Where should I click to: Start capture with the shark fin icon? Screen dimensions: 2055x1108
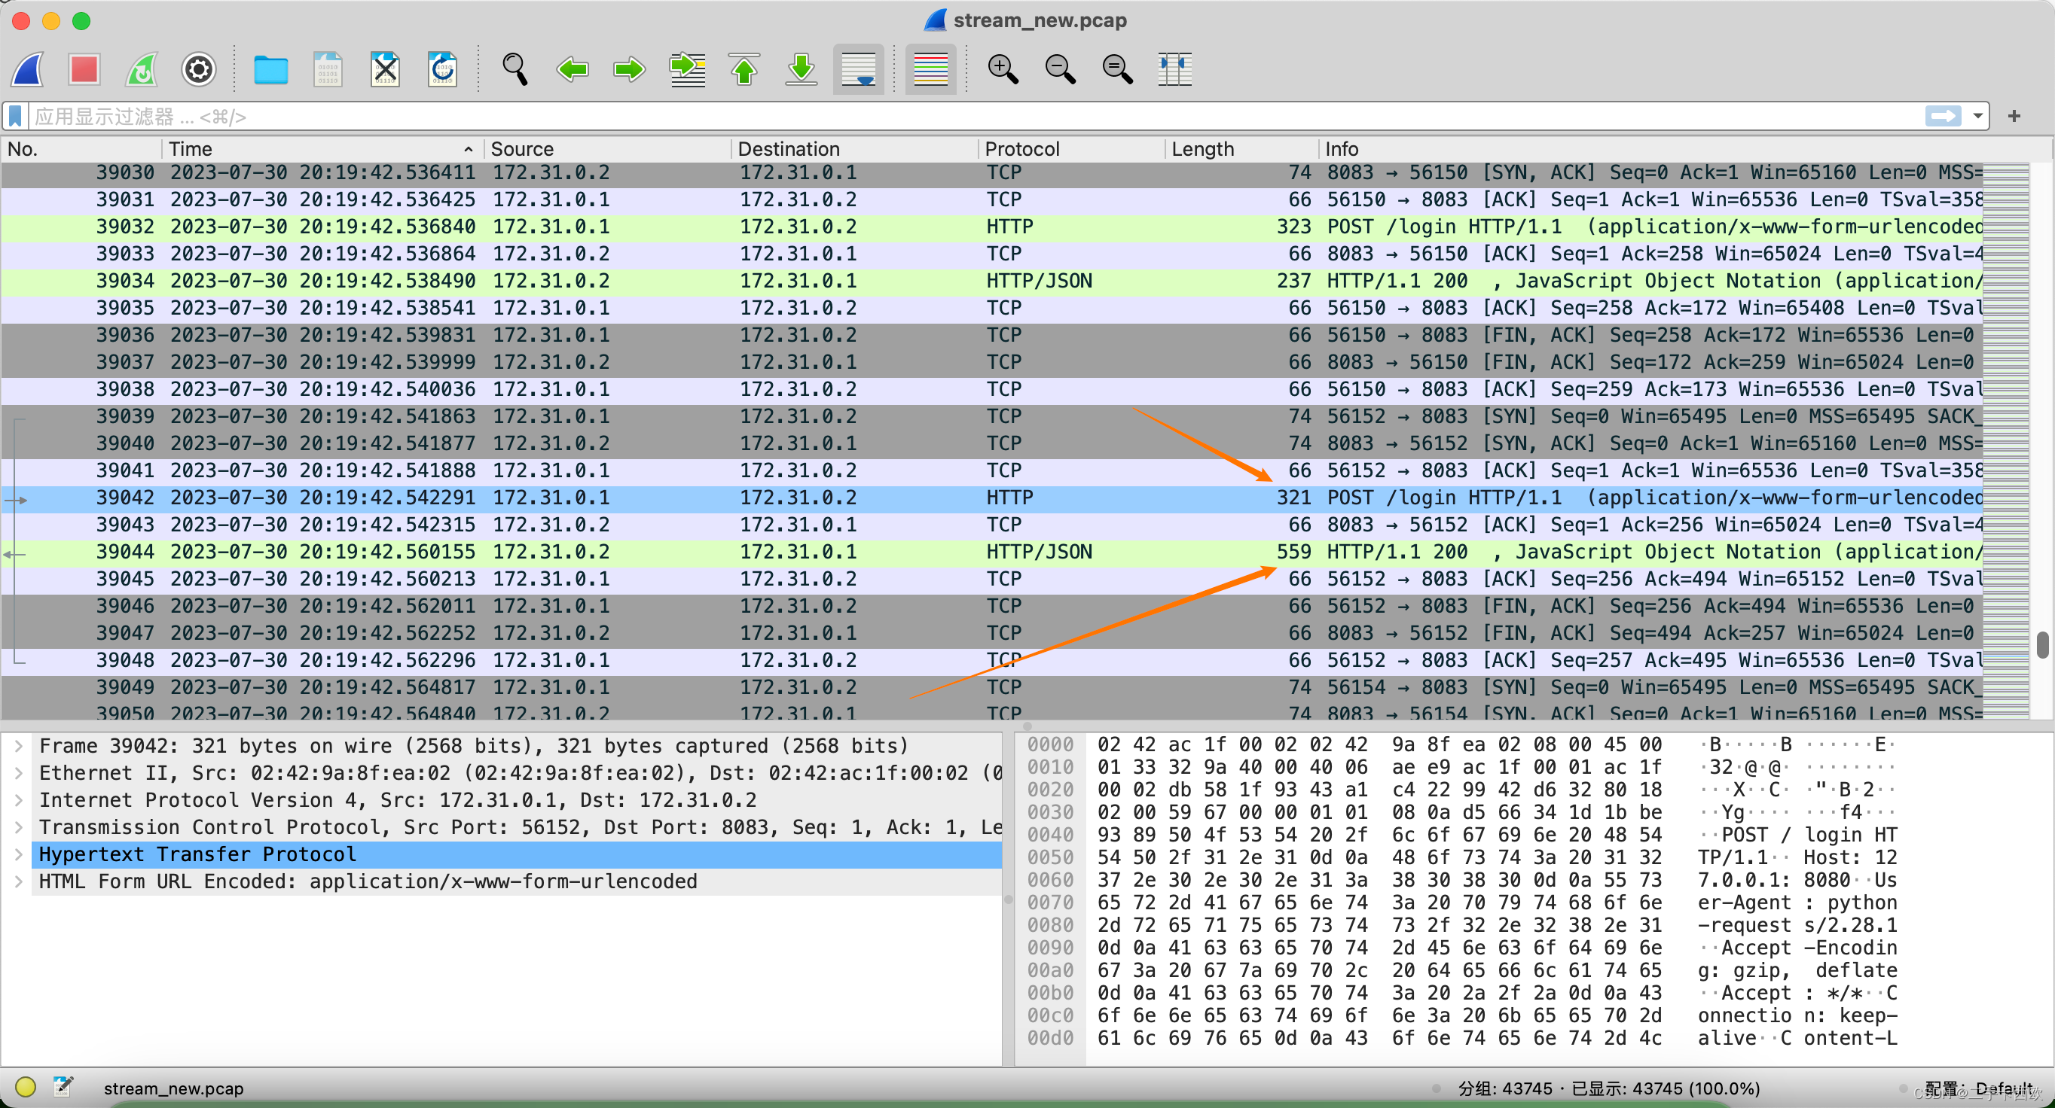[29, 69]
